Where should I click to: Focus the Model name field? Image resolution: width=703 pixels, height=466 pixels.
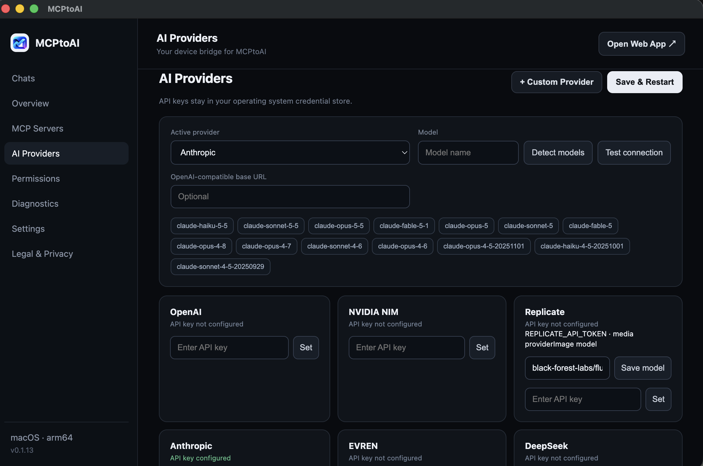(468, 153)
